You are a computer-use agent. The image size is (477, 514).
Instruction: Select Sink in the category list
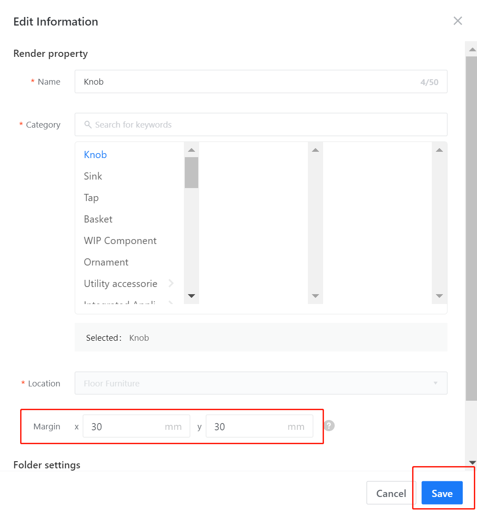(93, 176)
